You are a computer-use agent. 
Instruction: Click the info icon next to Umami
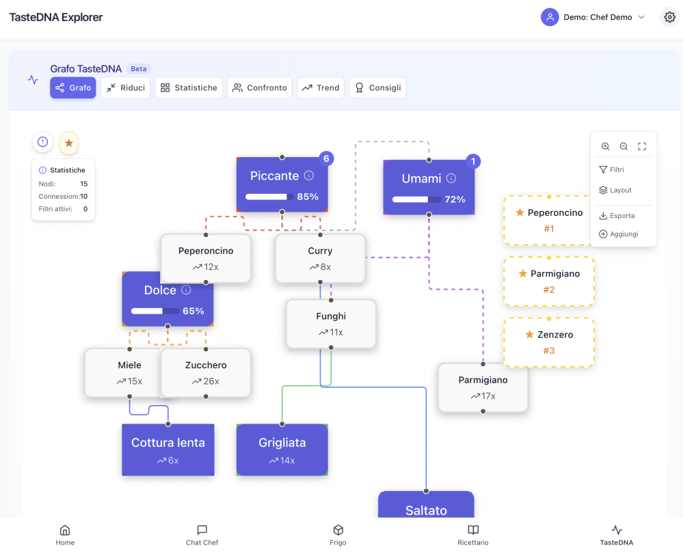pos(451,178)
